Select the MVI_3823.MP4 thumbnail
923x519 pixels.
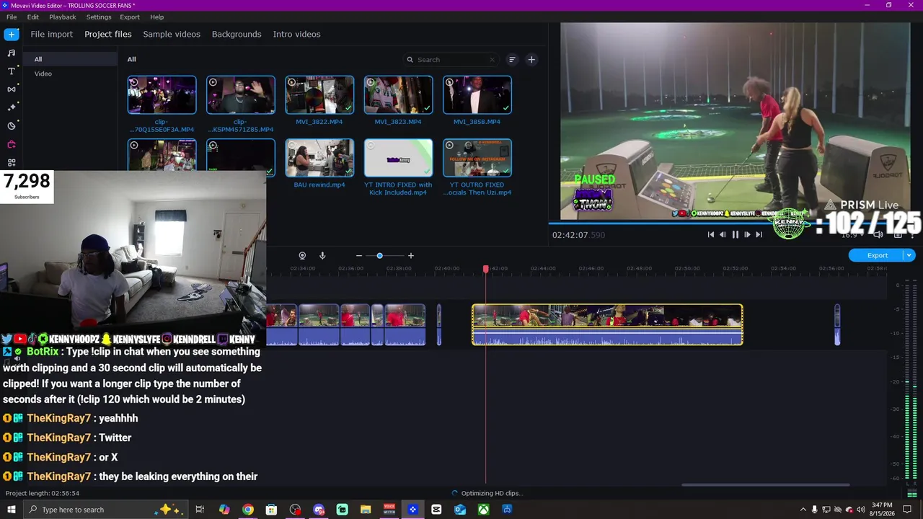click(398, 94)
